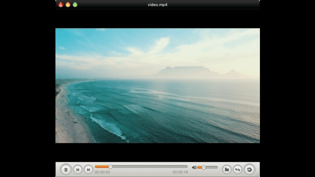Open a file with the folder icon
This screenshot has width=315, height=177.
point(227,169)
